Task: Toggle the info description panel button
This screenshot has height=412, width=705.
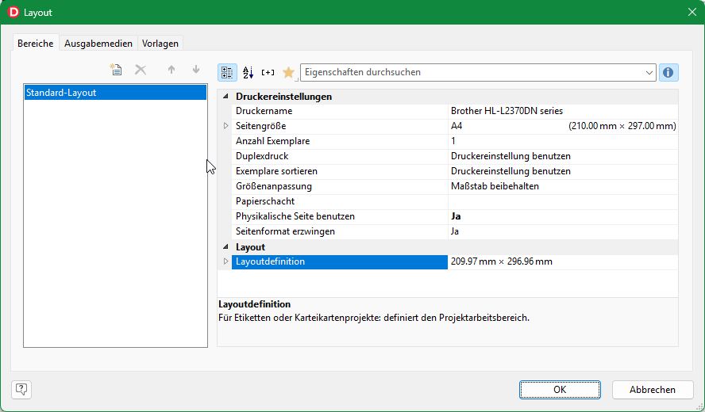Action: click(668, 72)
